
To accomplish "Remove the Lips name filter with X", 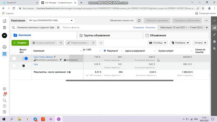I will [58, 27].
